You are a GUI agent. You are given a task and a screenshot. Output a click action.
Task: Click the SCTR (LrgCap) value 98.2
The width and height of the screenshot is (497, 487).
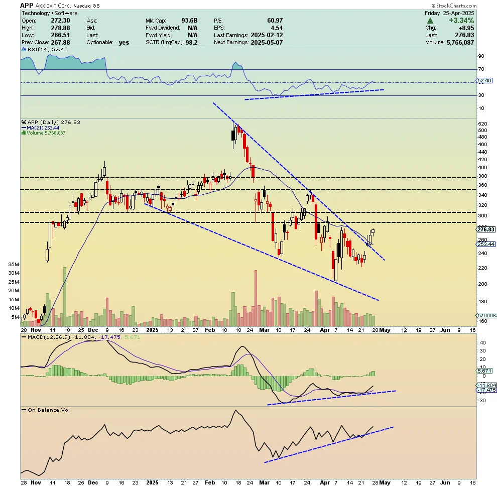[x=191, y=43]
